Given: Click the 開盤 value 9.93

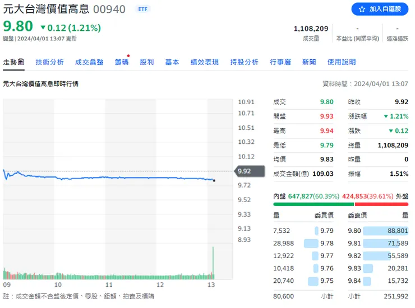Looking at the screenshot, I should coord(326,116).
